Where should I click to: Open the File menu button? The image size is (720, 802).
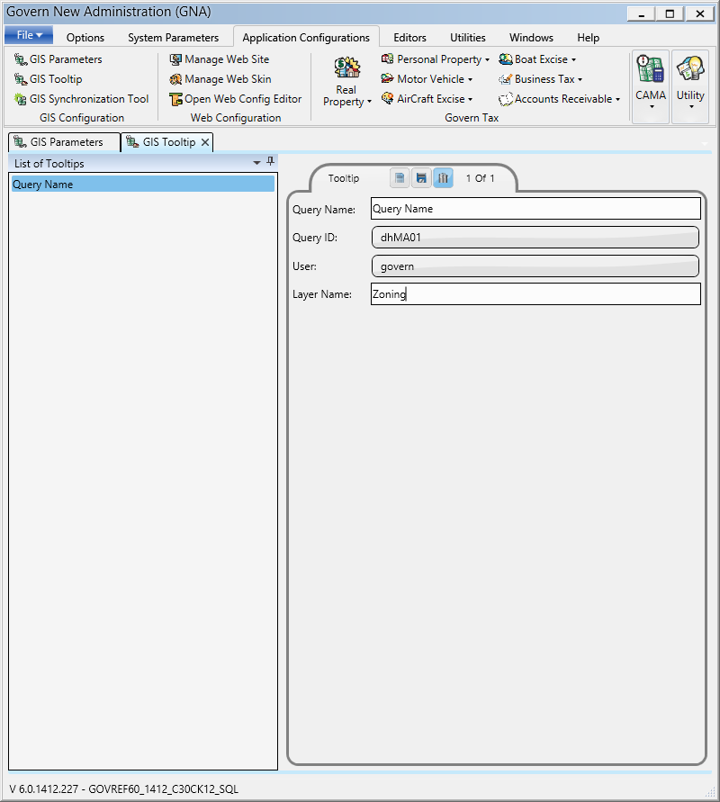pyautogui.click(x=29, y=35)
